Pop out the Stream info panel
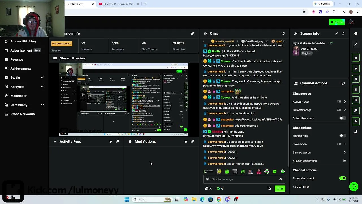The image size is (362, 204). [x=343, y=33]
